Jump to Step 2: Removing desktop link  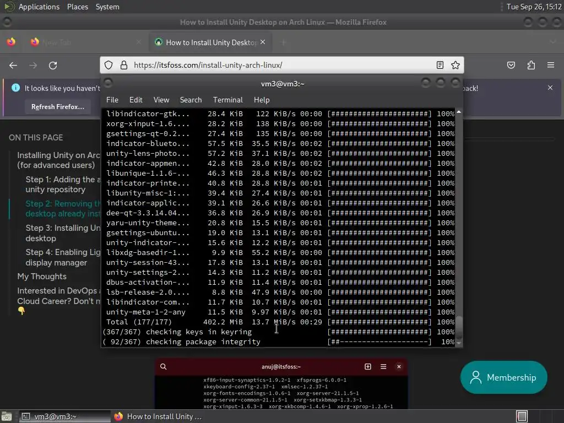(x=63, y=209)
